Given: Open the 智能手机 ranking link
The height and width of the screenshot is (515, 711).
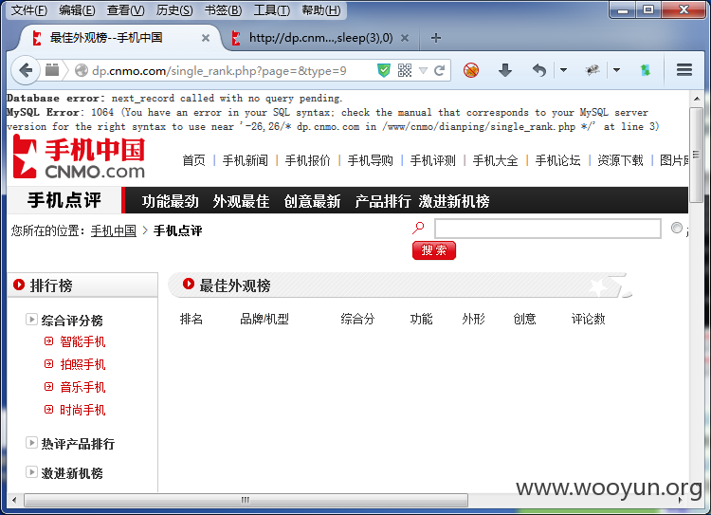Looking at the screenshot, I should point(82,341).
